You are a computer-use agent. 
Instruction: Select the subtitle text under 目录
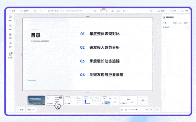pos(40,41)
